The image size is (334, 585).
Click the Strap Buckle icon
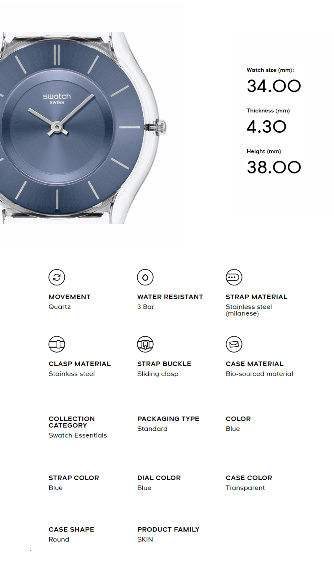coord(145,344)
